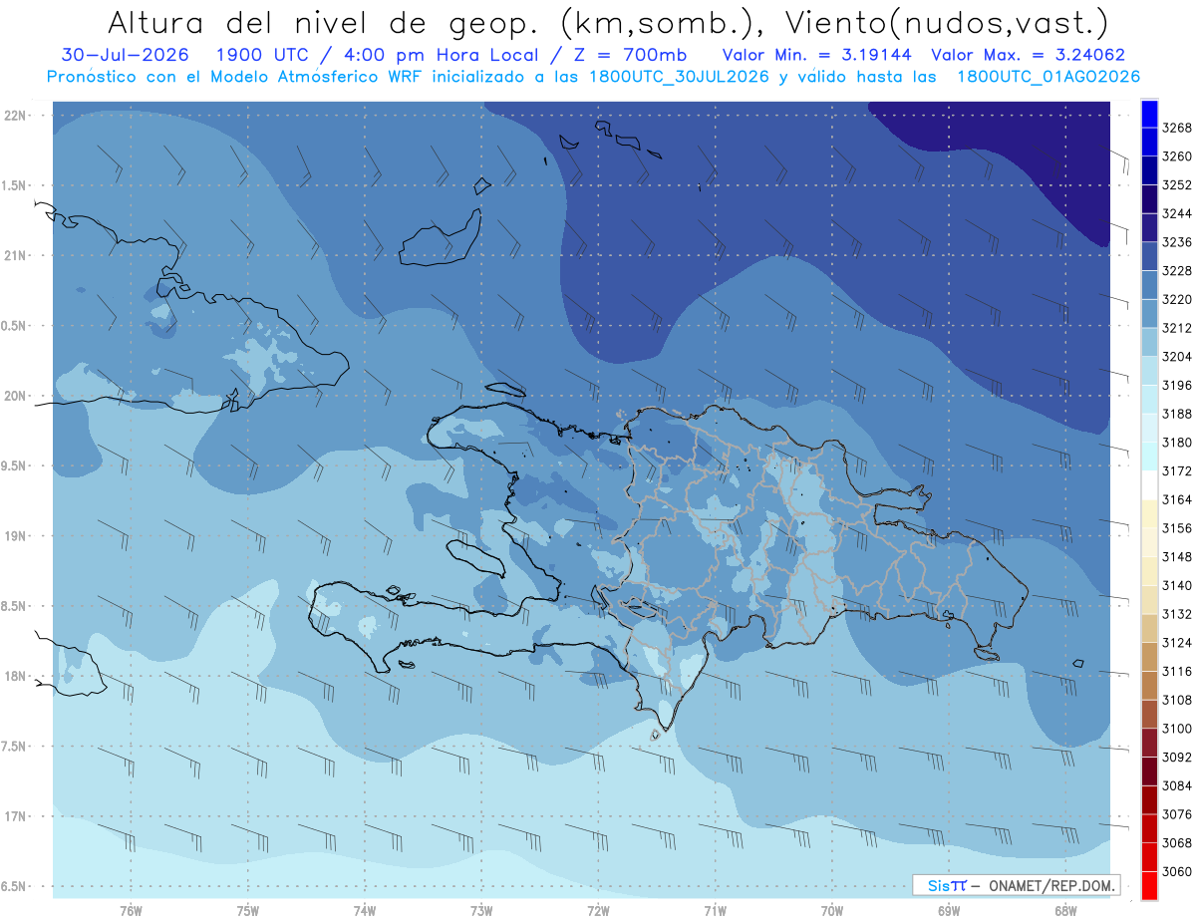Click the '6.5N' latitude label
The height and width of the screenshot is (924, 1196).
[x=14, y=887]
